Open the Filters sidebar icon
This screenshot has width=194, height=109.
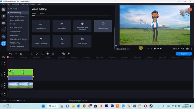[x=3, y=16]
